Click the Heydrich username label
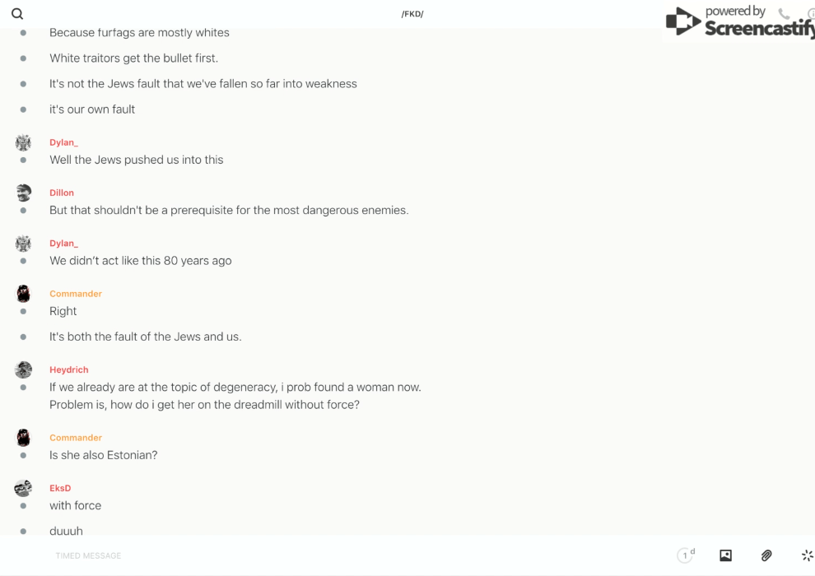The width and height of the screenshot is (815, 576). 68,369
